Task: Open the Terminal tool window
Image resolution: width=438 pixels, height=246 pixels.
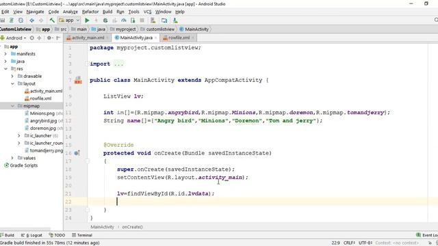Action: click(82, 235)
